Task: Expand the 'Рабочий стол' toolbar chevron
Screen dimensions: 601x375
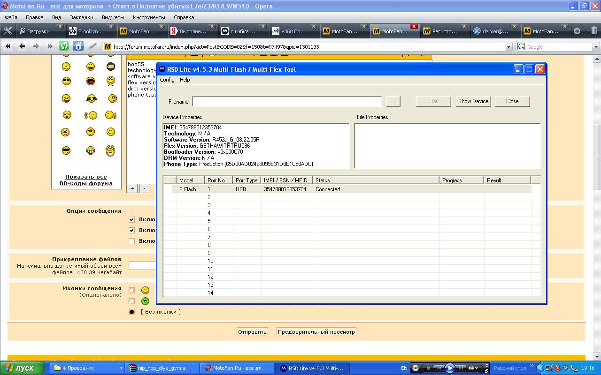Action: pyautogui.click(x=532, y=366)
